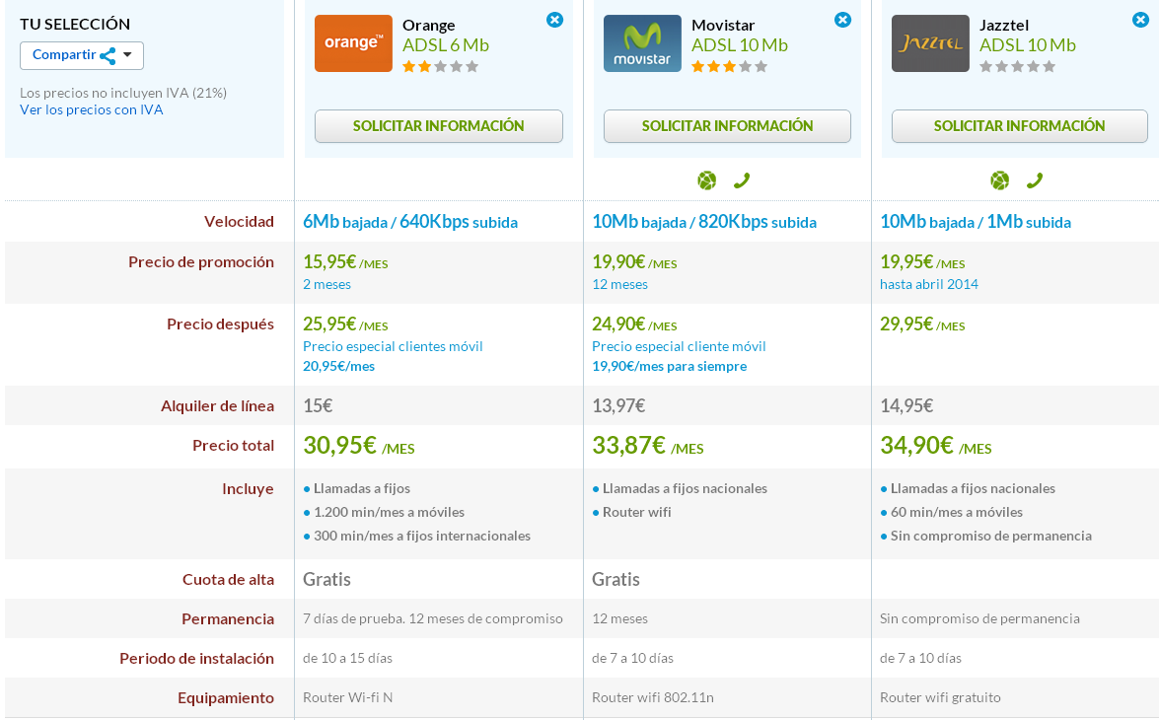The image size is (1159, 720).
Task: Open the Movistar ADSL 10 Mb title
Action: [739, 45]
